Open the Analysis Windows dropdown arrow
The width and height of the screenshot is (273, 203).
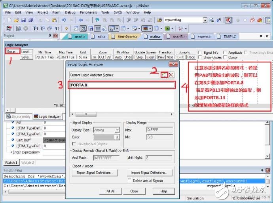pos(150,28)
